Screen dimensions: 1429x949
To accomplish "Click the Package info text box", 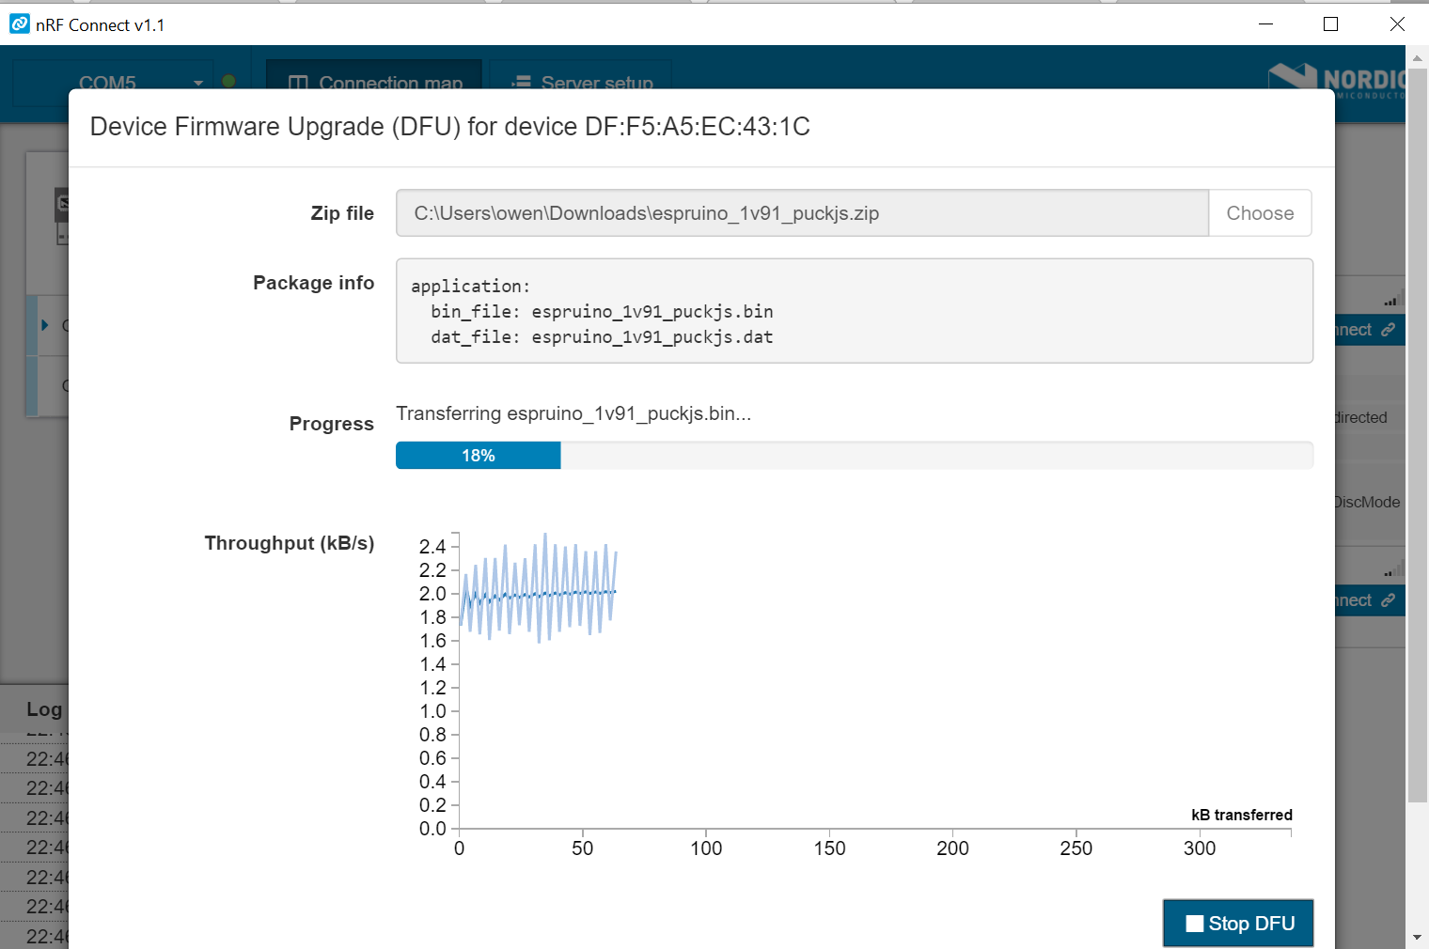I will coord(855,311).
